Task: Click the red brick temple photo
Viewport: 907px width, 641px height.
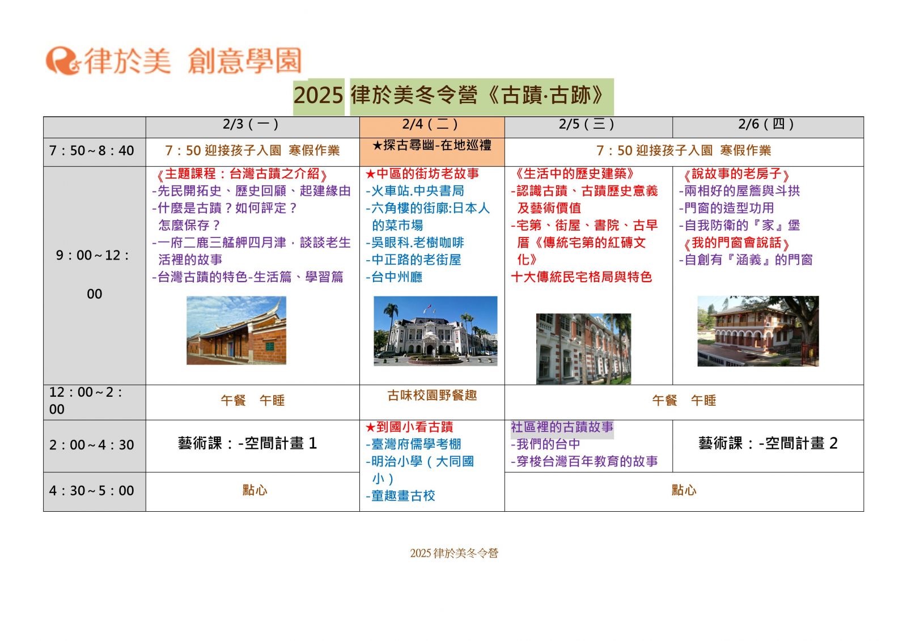Action: click(236, 330)
